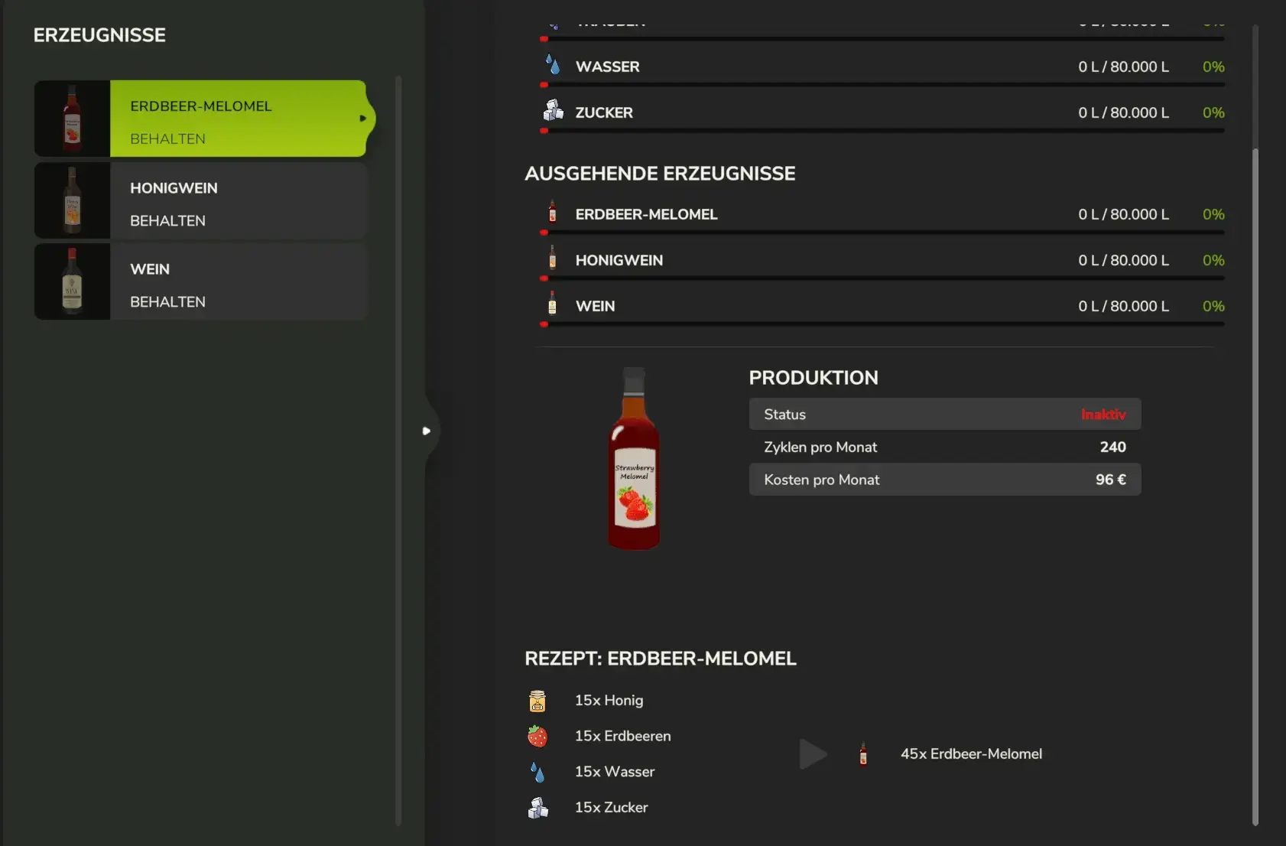This screenshot has width=1286, height=846.
Task: Click the Honigwein bottle icon in outgoing products
Action: 553,259
